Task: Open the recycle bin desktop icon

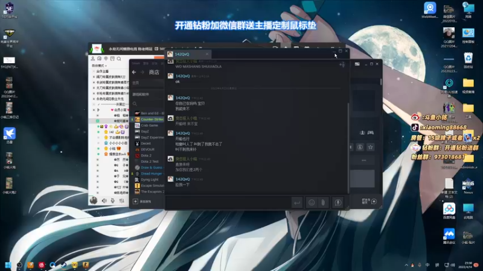Action: 469,60
